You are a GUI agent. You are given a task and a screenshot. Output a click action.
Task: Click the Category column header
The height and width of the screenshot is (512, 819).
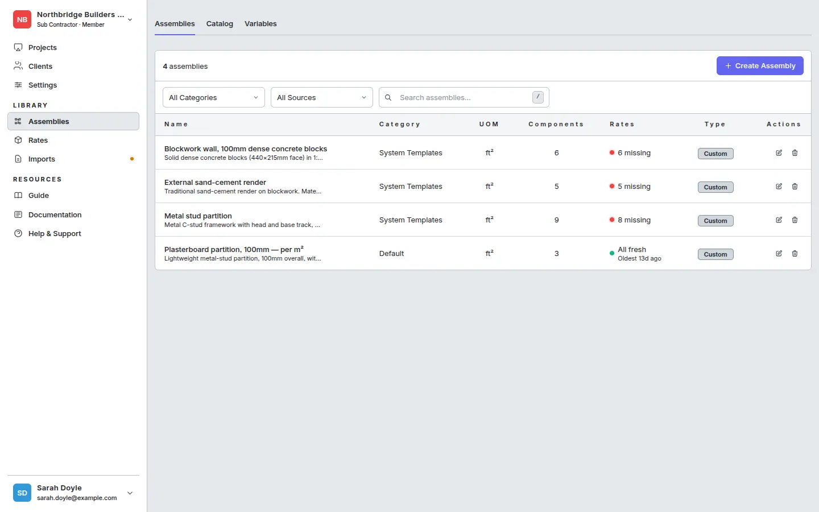(400, 124)
